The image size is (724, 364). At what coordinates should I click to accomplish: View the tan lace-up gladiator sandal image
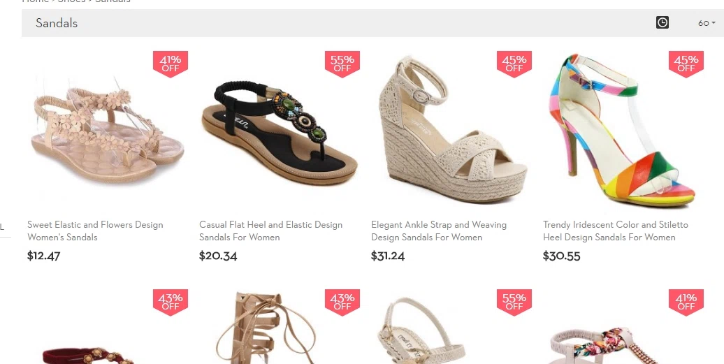coord(266,328)
